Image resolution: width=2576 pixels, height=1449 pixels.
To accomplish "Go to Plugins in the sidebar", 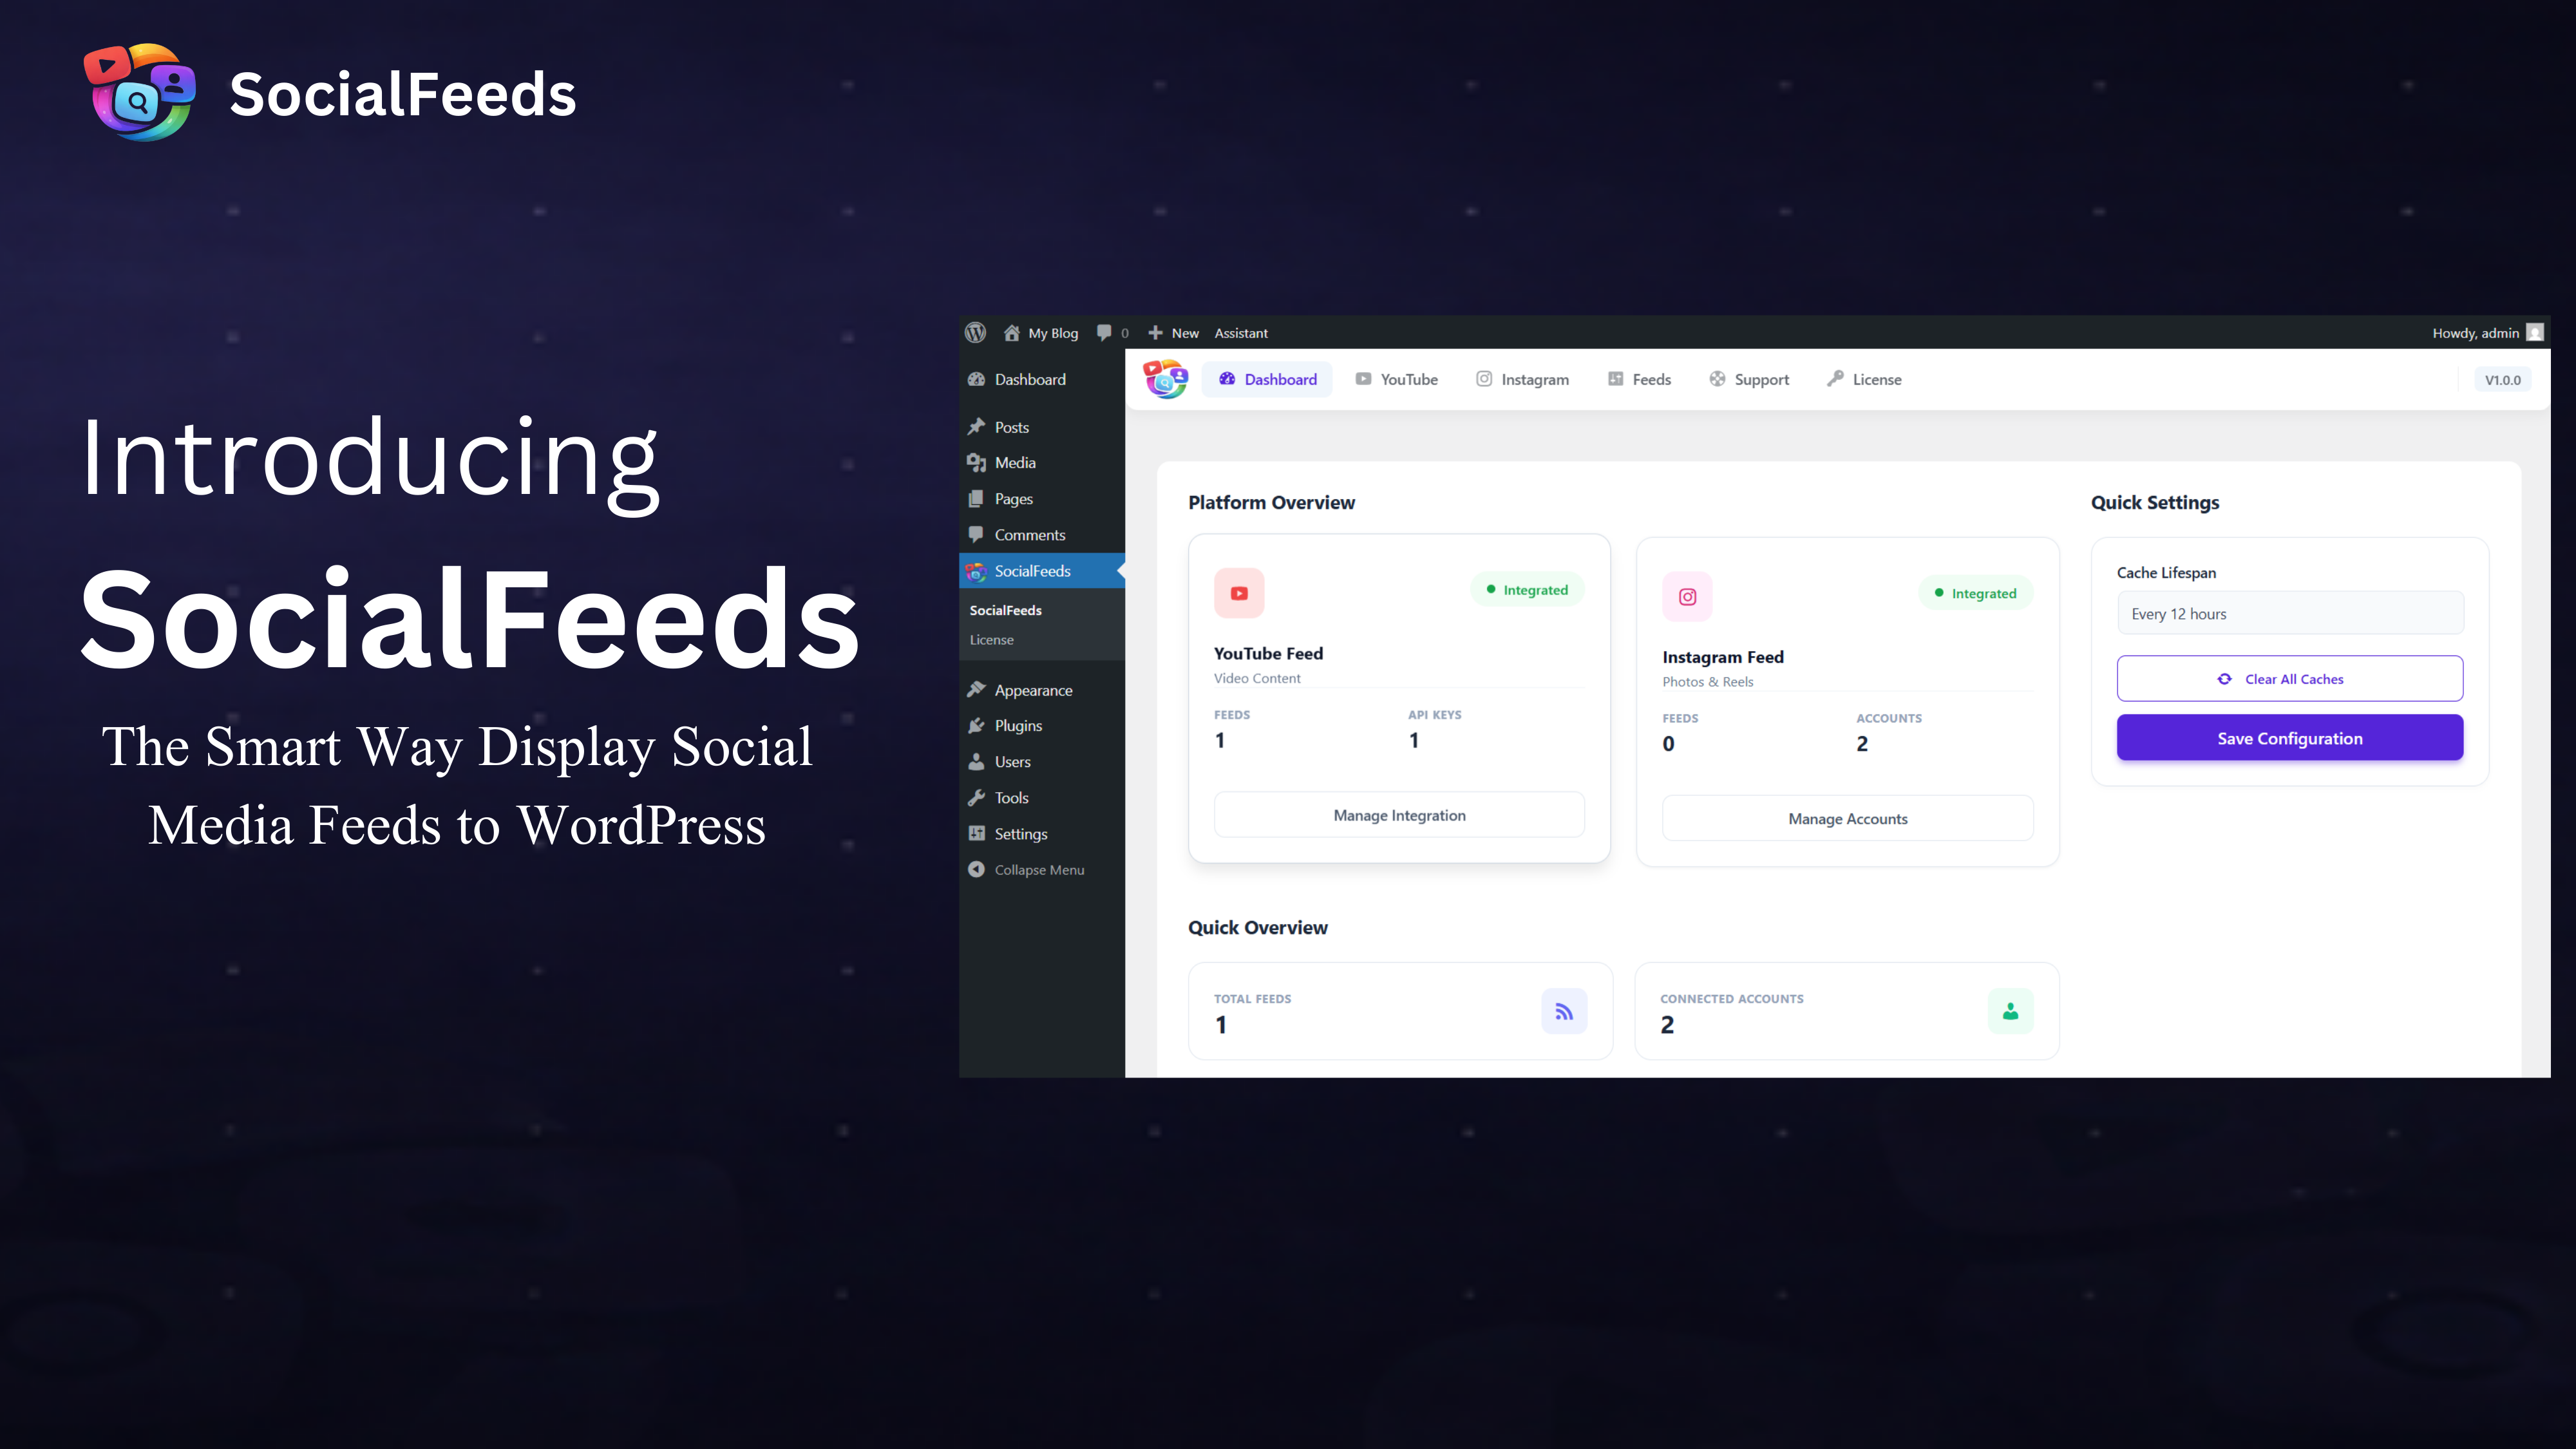I will [1018, 725].
